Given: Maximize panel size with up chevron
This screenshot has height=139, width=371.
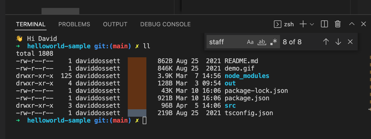Looking at the screenshot, I should [x=352, y=24].
